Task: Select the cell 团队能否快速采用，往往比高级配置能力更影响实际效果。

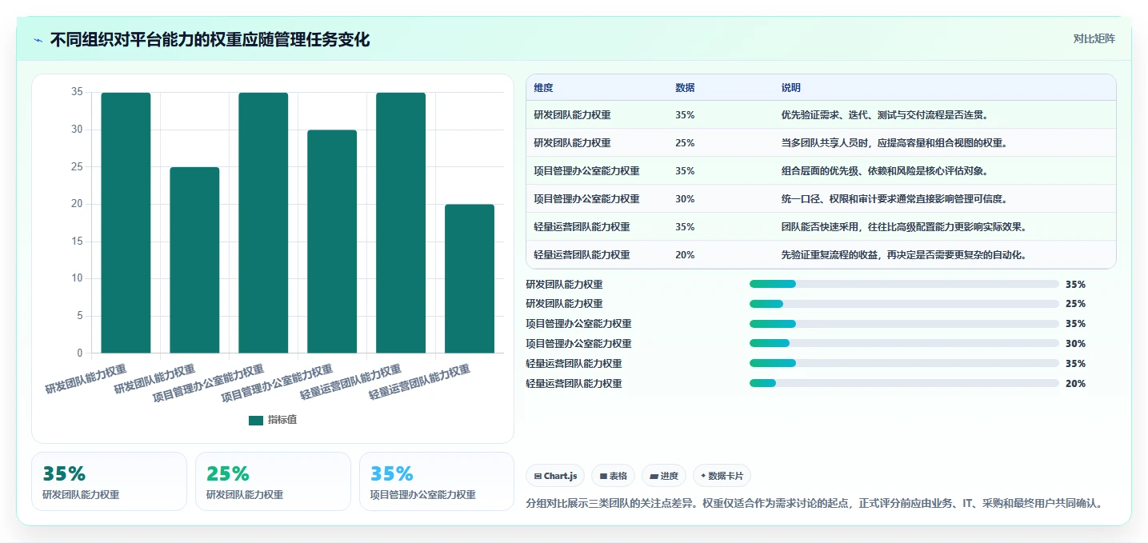Action: tap(904, 227)
